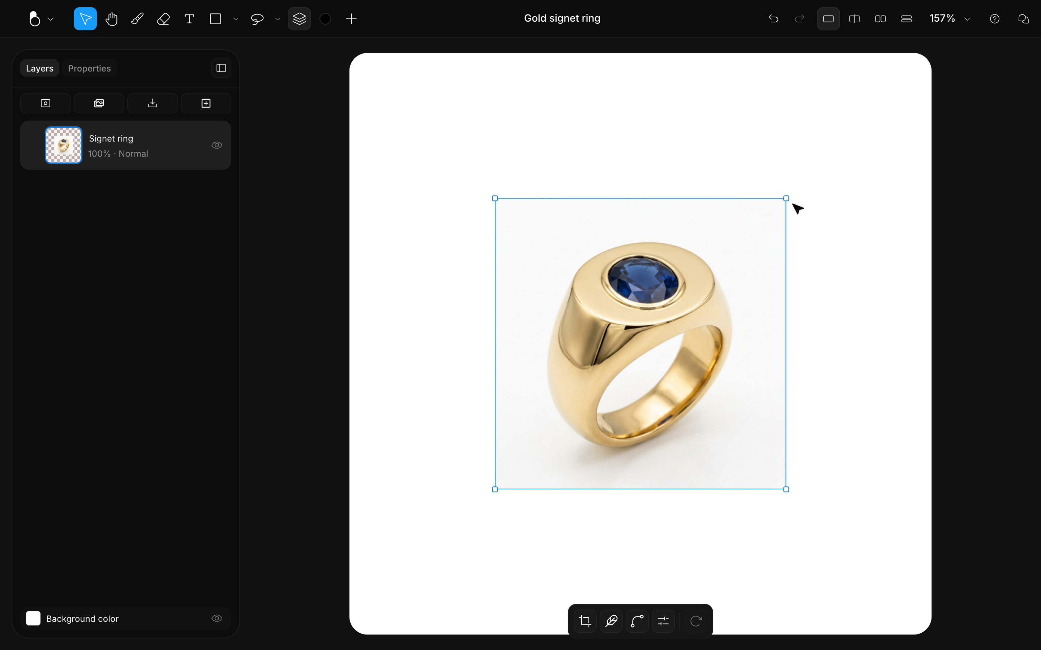Screen dimensions: 1041x650
Task: Click the plus add icon in toolbar
Action: 351,19
